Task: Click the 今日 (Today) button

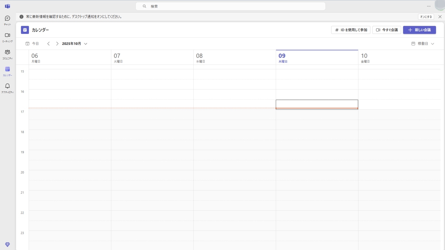Action: click(32, 44)
